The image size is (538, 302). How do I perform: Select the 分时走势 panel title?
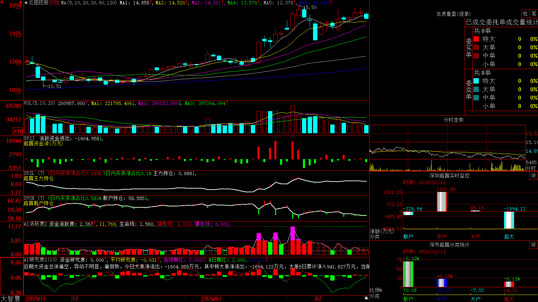tap(453, 120)
